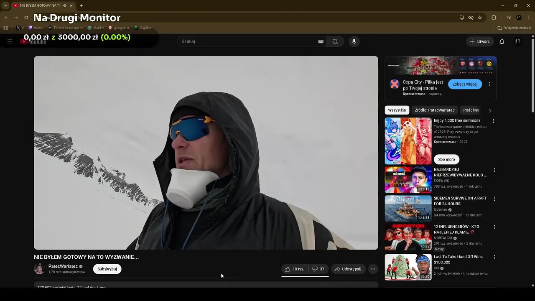The image size is (535, 301).
Task: Go back in browser history
Action: click(x=6, y=18)
